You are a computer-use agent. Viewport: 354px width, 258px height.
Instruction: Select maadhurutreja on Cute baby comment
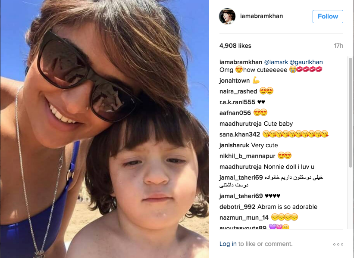click(241, 124)
